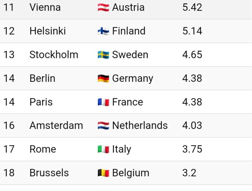Click the Sweden flag icon
The height and width of the screenshot is (191, 252).
(103, 54)
